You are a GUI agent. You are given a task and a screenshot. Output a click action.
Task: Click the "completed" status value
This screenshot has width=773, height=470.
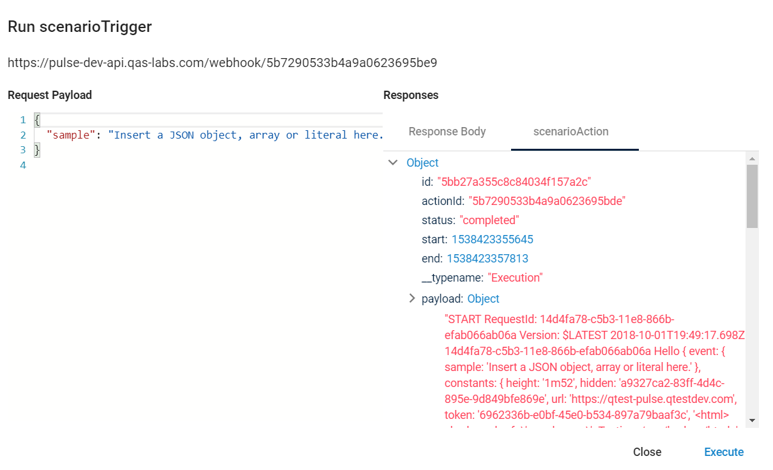tap(489, 220)
